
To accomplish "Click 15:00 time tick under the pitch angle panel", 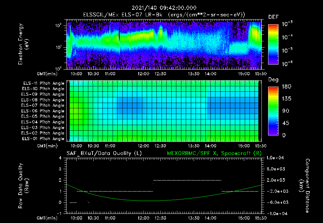I will (244, 146).
